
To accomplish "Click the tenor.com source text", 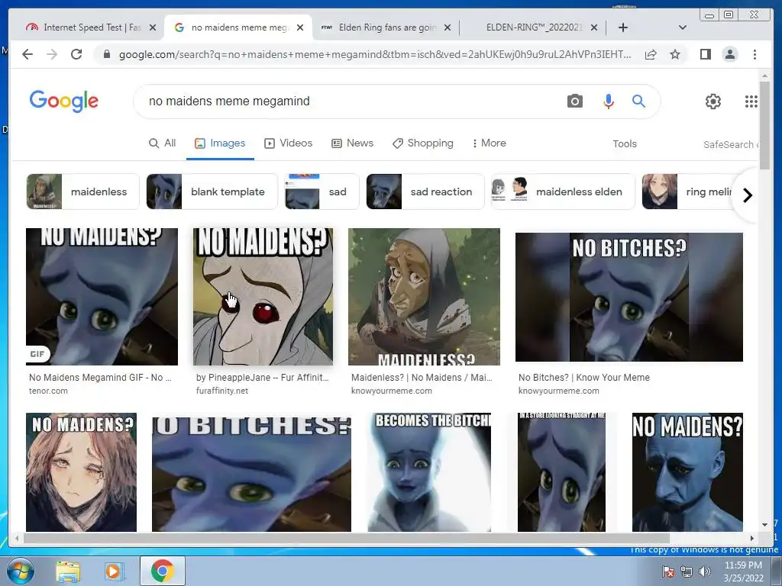I will tap(48, 391).
